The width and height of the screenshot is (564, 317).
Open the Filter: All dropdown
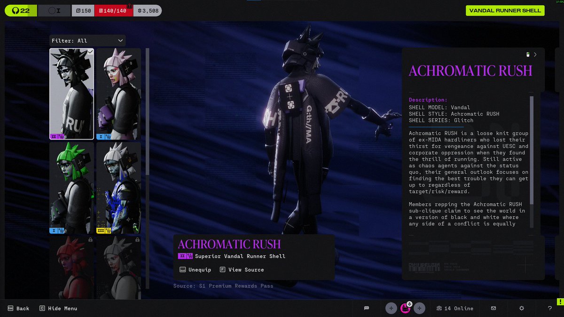click(x=87, y=41)
